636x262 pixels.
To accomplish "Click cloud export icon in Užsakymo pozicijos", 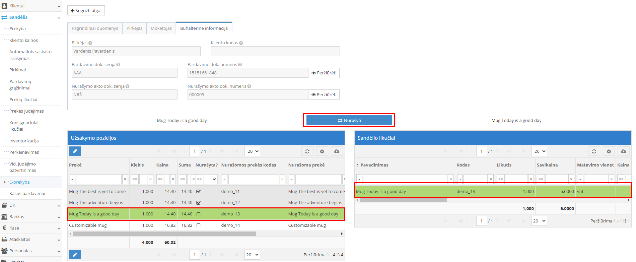I will pos(337,151).
